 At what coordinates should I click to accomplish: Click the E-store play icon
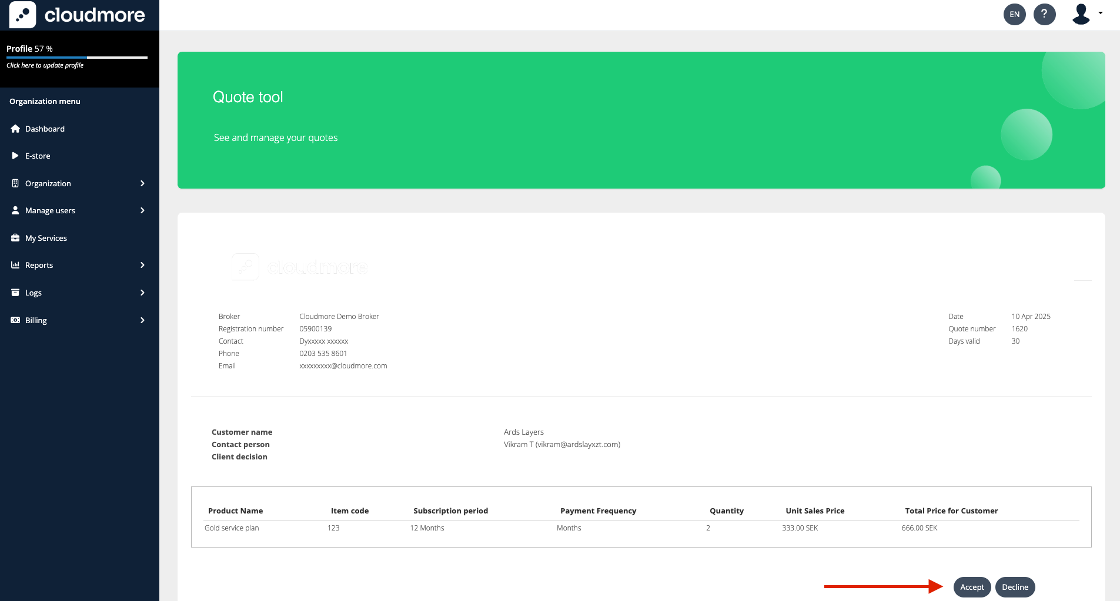(x=15, y=156)
